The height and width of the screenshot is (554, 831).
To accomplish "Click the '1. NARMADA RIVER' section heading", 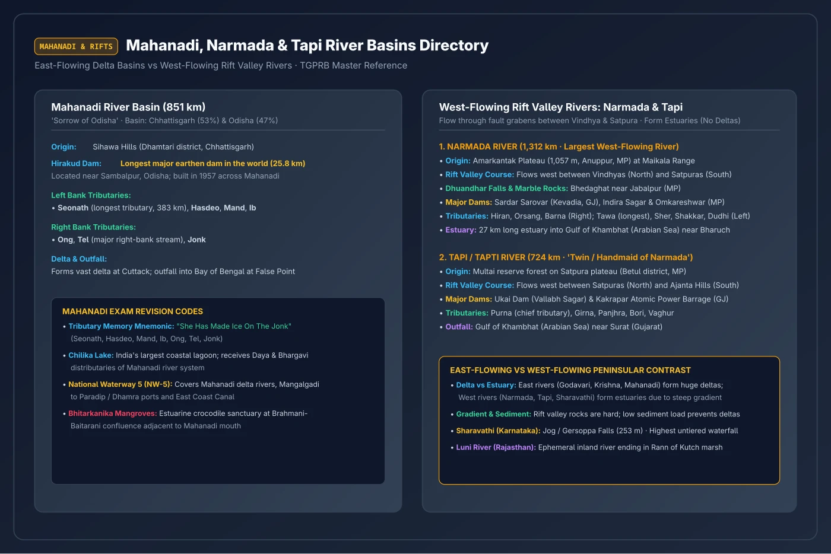I will pyautogui.click(x=559, y=147).
